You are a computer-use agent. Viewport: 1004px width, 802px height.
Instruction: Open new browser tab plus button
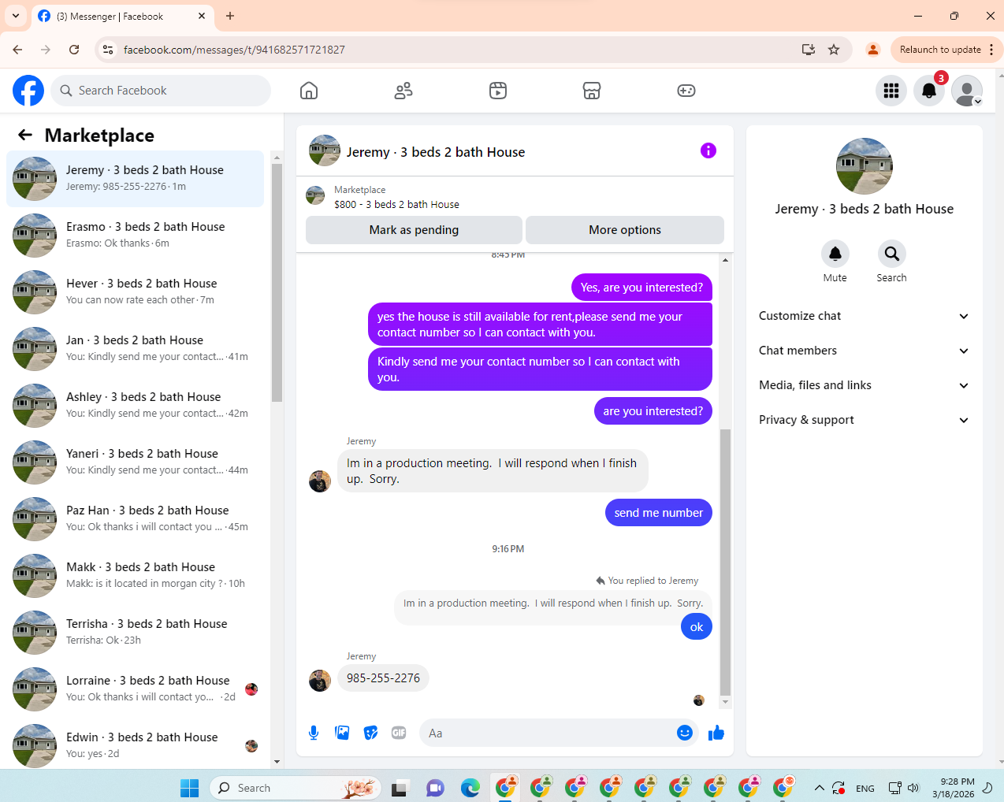(230, 16)
